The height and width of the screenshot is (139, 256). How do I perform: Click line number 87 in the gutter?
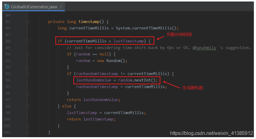(x=8, y=35)
